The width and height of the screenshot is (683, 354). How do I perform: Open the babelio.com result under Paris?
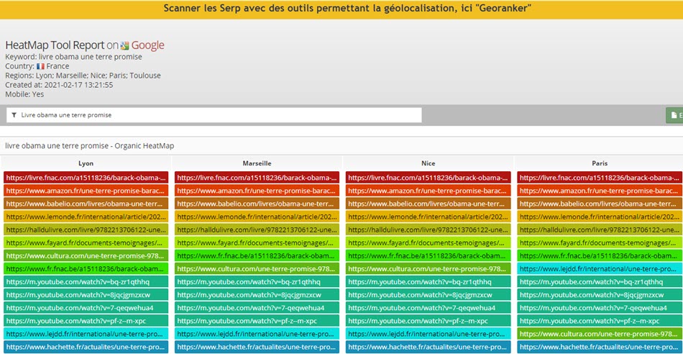(x=600, y=204)
